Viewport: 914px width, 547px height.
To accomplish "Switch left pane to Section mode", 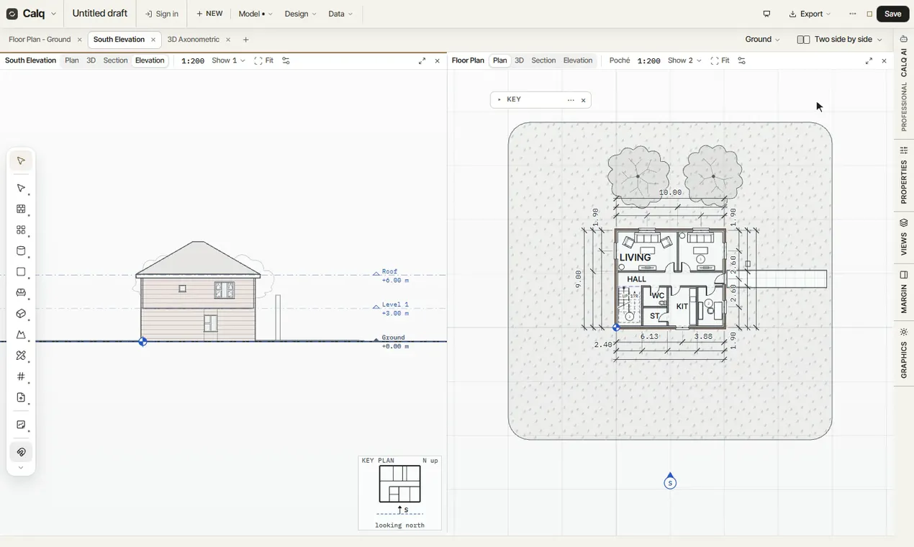I will coord(115,60).
